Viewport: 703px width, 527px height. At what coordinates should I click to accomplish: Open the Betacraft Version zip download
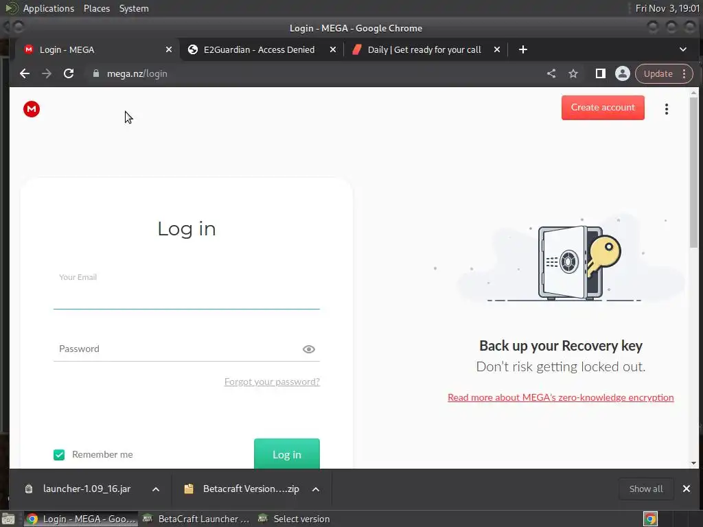[251, 489]
